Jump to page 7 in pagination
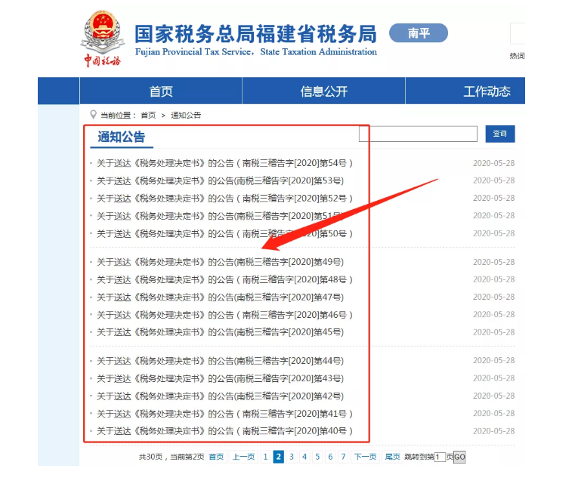The image size is (578, 487). [x=343, y=457]
